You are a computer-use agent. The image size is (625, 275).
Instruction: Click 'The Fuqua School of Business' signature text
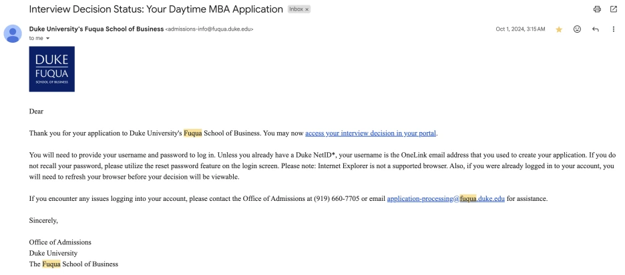(73, 264)
